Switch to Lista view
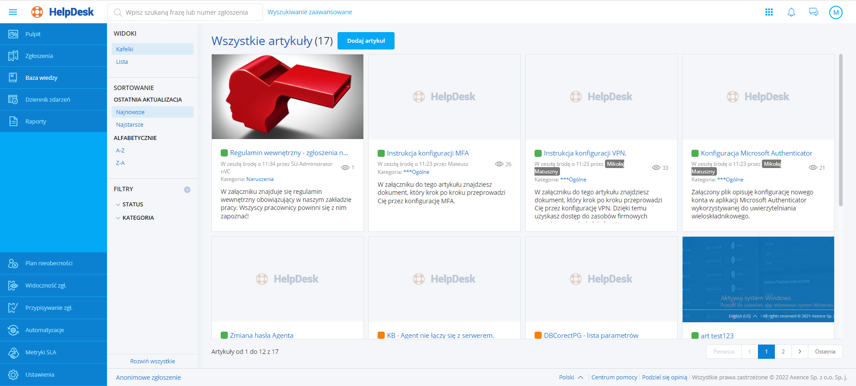This screenshot has width=856, height=386. [x=122, y=62]
